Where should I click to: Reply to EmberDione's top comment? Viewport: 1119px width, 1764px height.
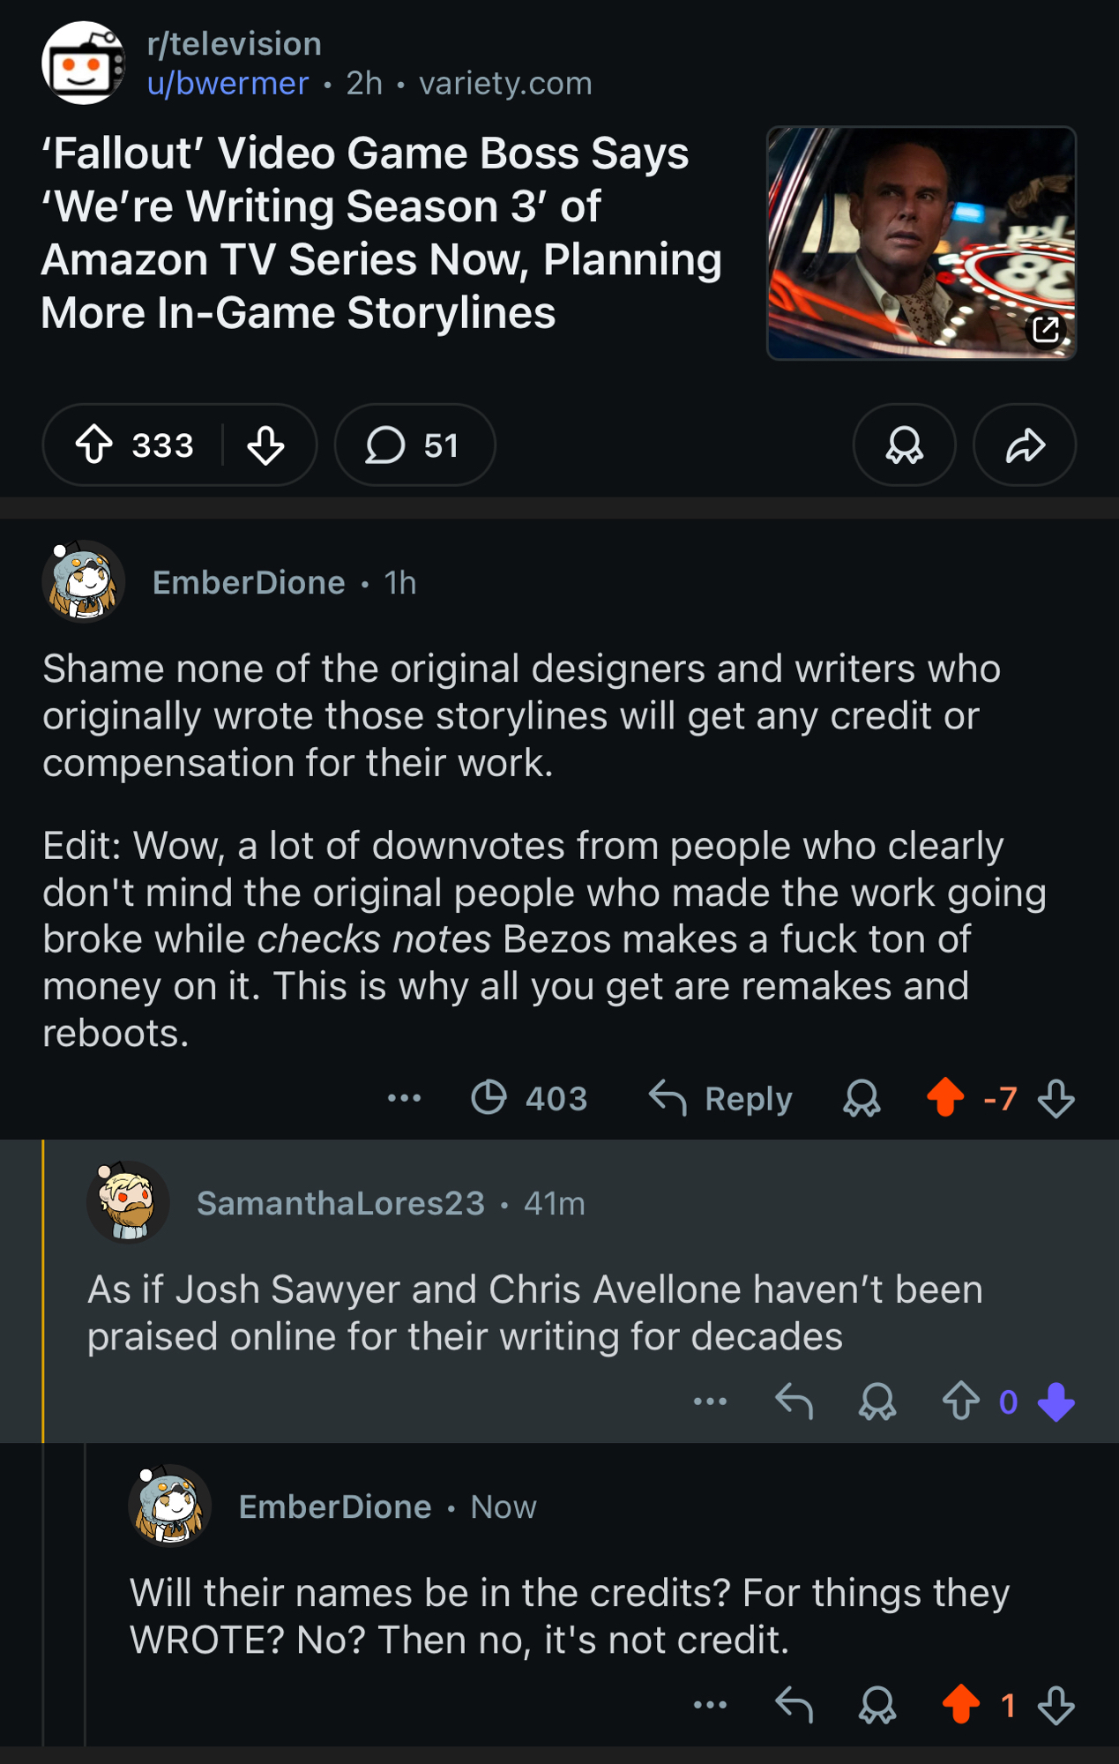(x=720, y=1098)
